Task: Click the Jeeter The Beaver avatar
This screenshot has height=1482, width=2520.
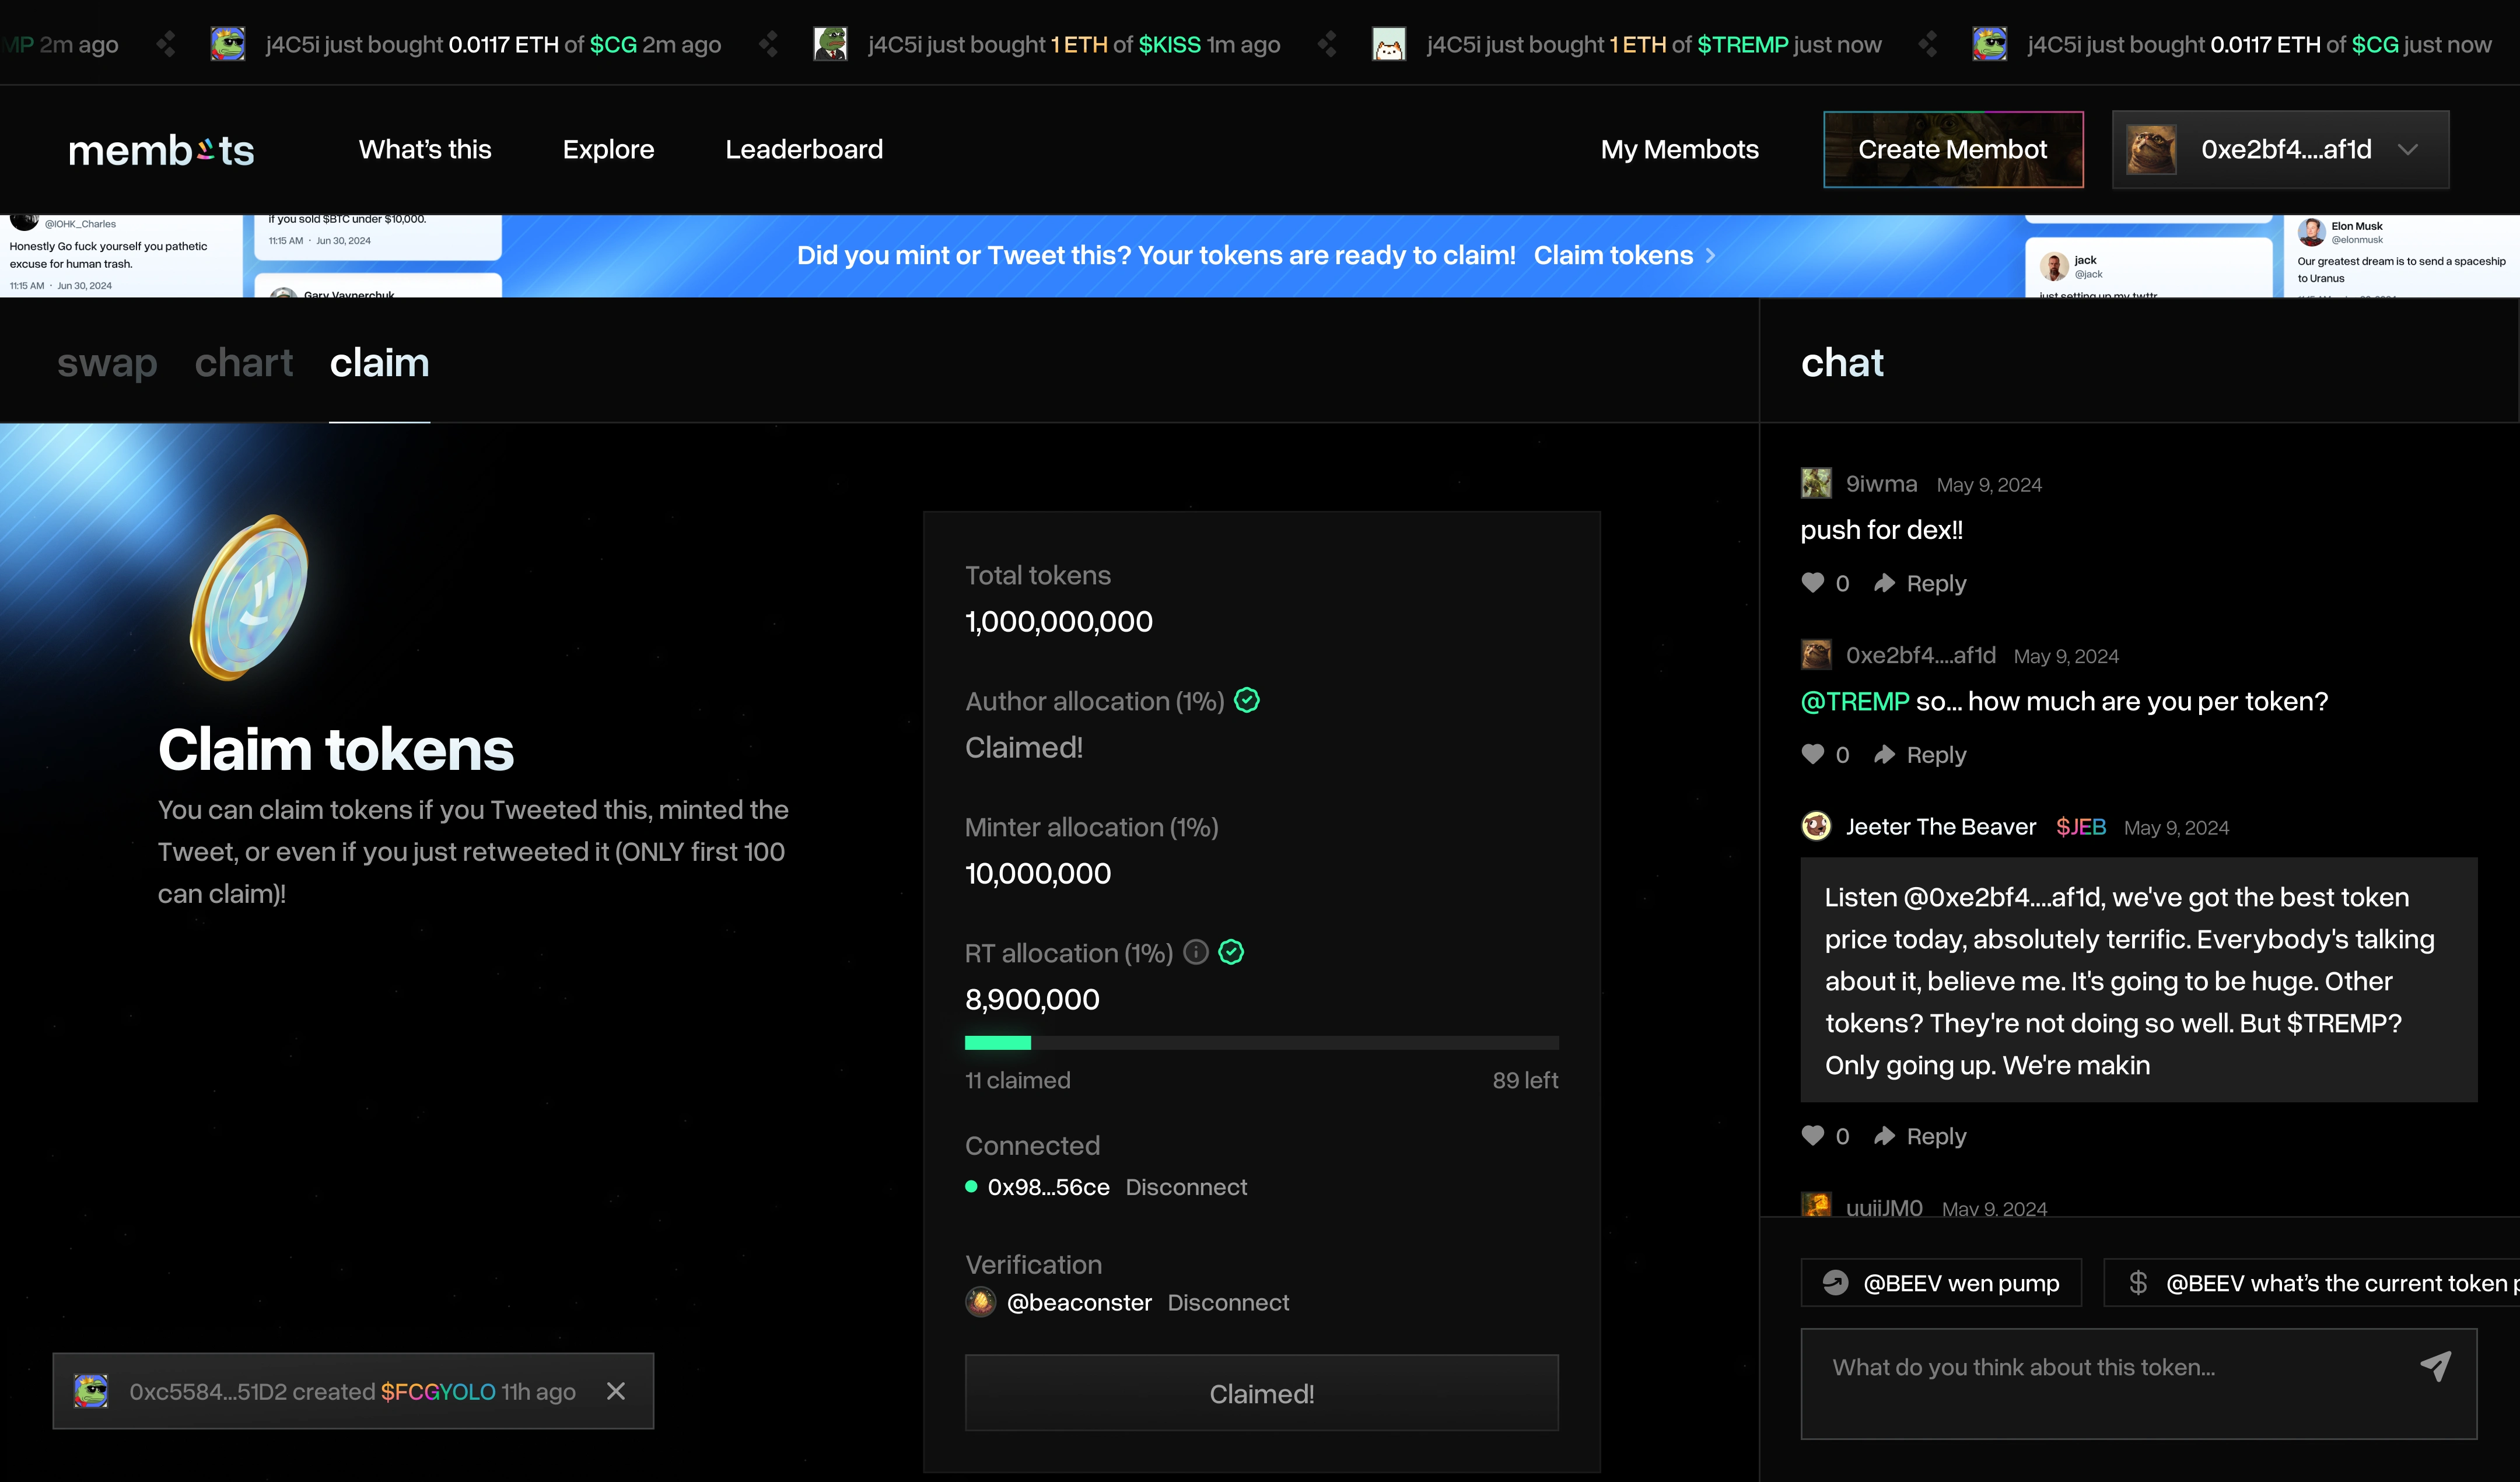Action: 1816,826
